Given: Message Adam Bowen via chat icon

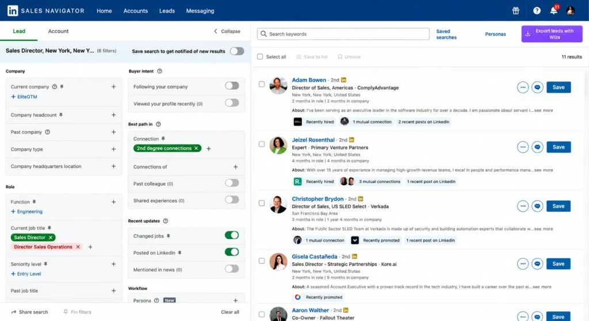Looking at the screenshot, I should (537, 87).
